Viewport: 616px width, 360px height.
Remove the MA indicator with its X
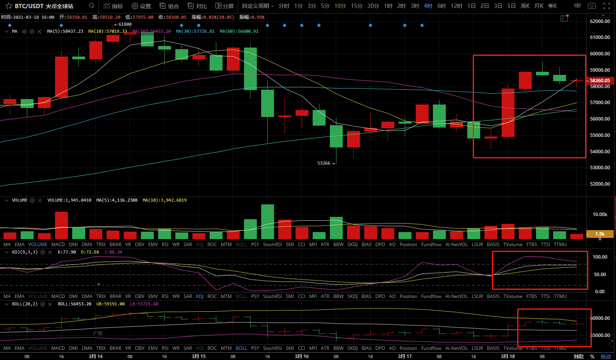point(39,32)
